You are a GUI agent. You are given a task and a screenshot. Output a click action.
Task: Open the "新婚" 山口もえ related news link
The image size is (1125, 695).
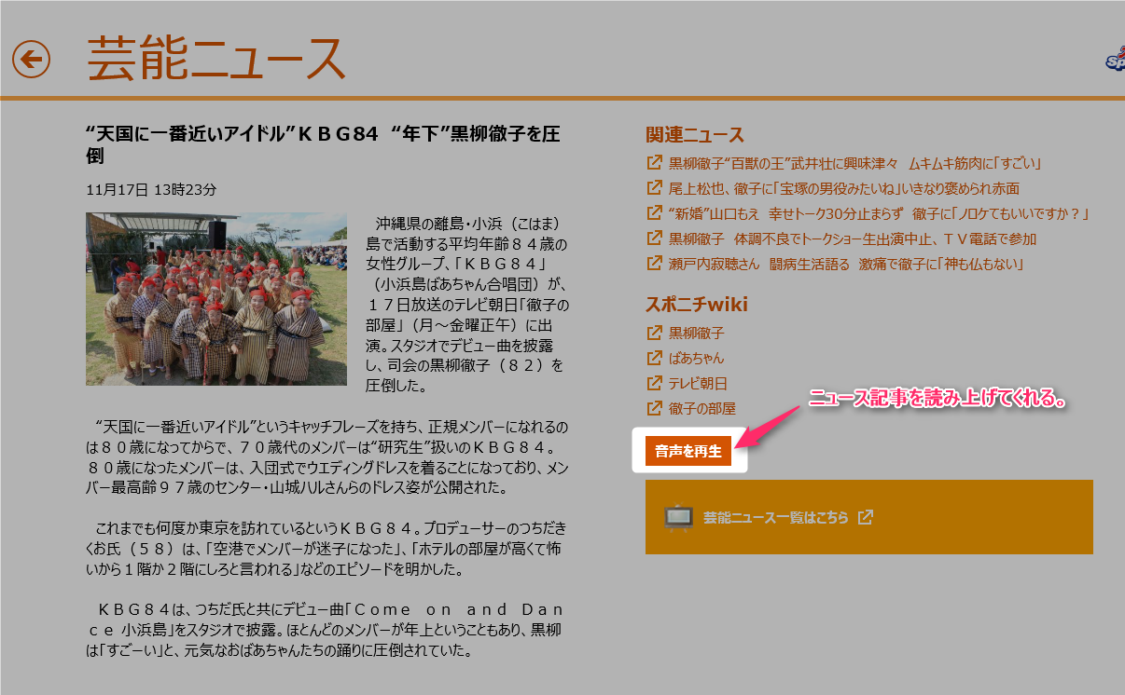(879, 214)
